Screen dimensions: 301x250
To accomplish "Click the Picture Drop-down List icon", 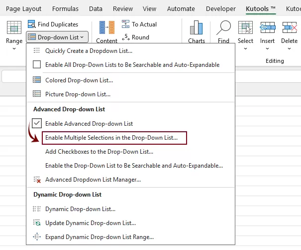I will point(37,94).
